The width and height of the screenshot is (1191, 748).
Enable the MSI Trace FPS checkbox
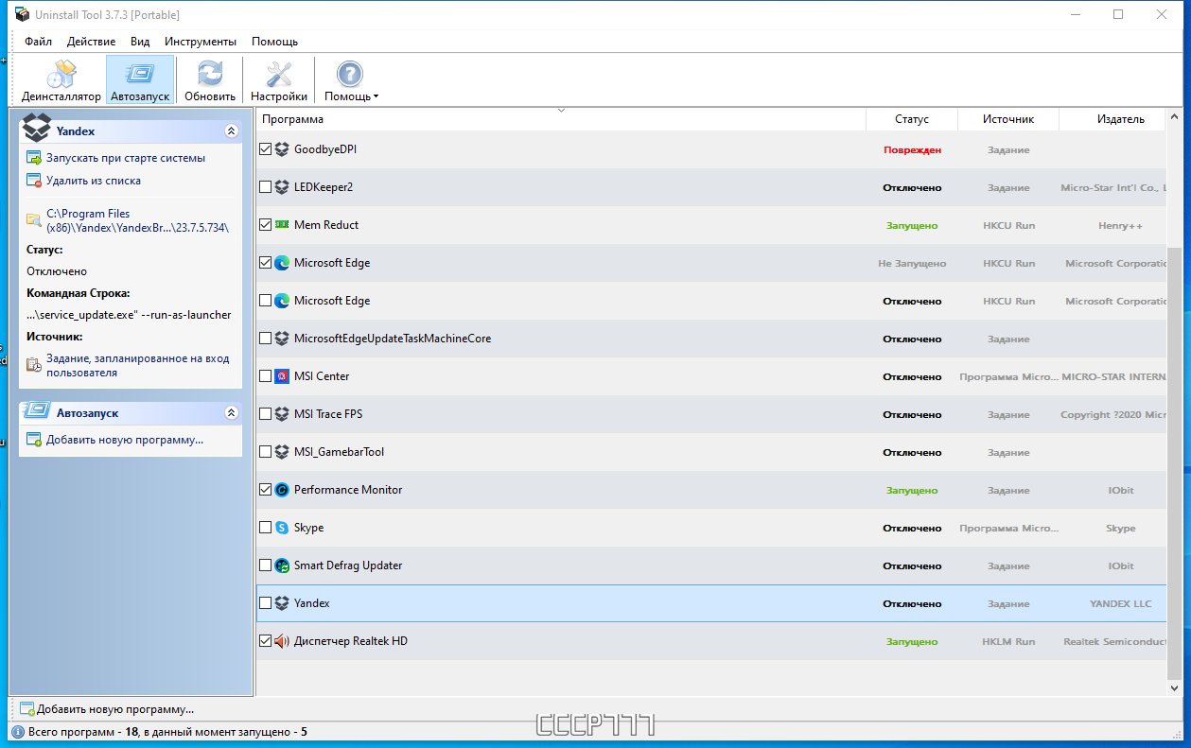click(x=265, y=414)
